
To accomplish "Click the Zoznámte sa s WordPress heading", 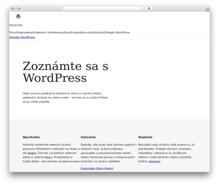I will [65, 72].
